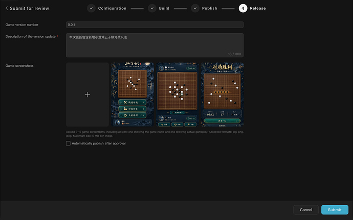
Task: Click the Release step number 4 circle
Action: 243,8
